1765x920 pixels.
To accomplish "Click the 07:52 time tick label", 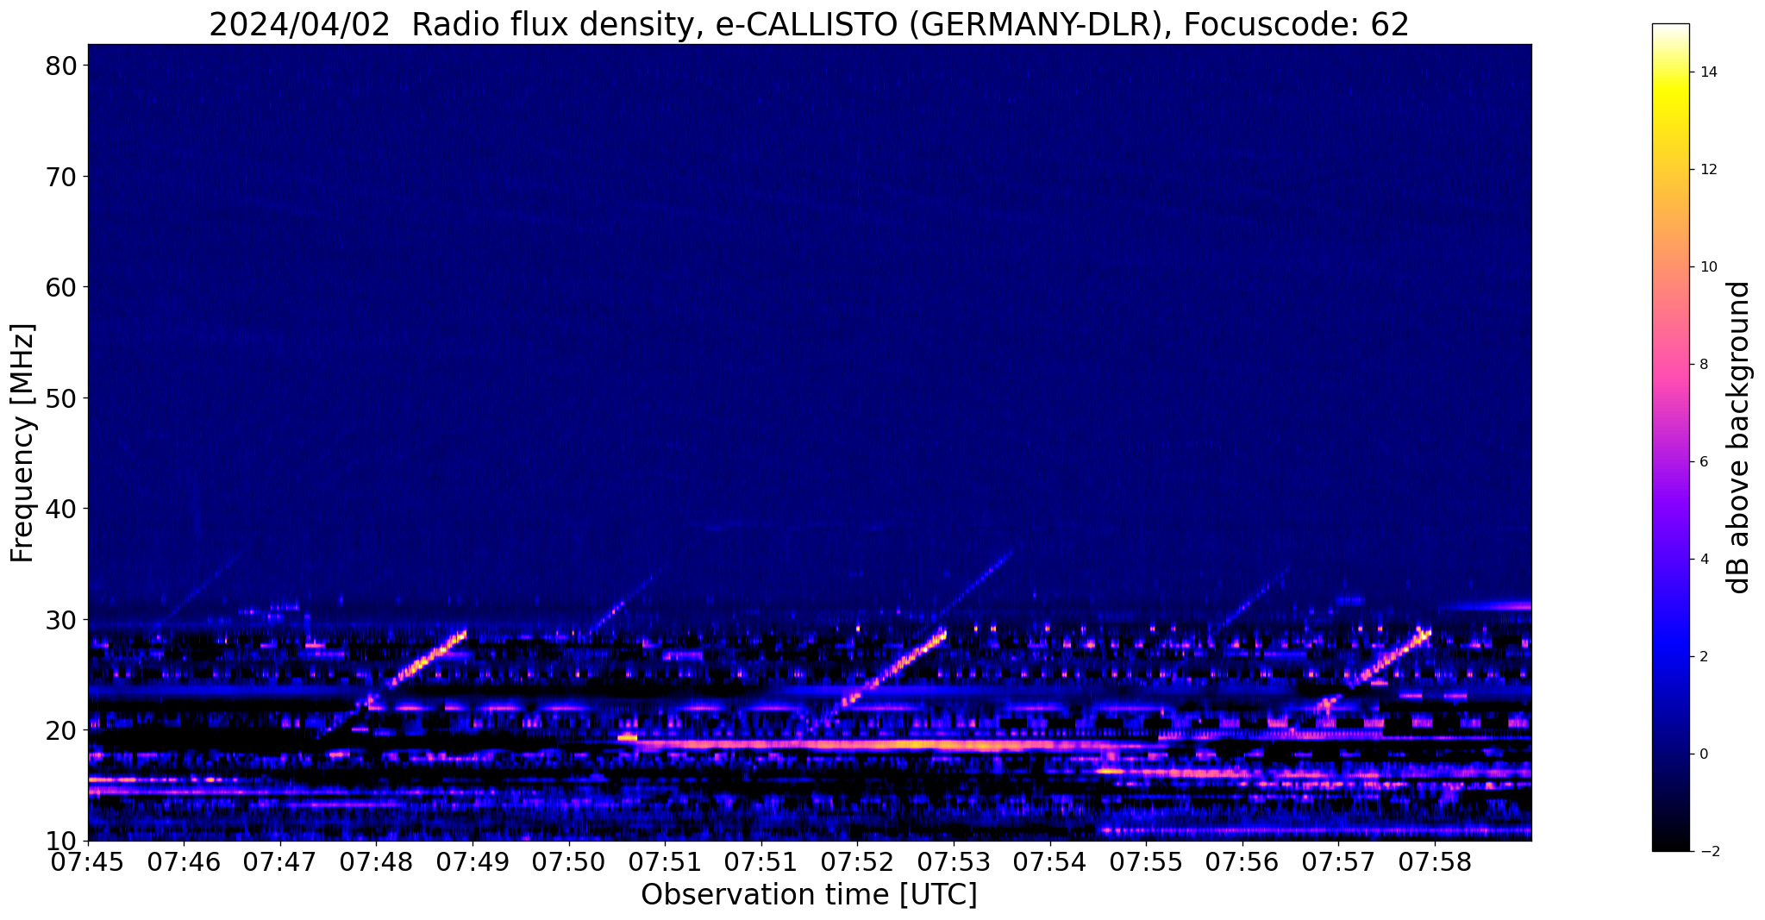I will pyautogui.click(x=858, y=862).
